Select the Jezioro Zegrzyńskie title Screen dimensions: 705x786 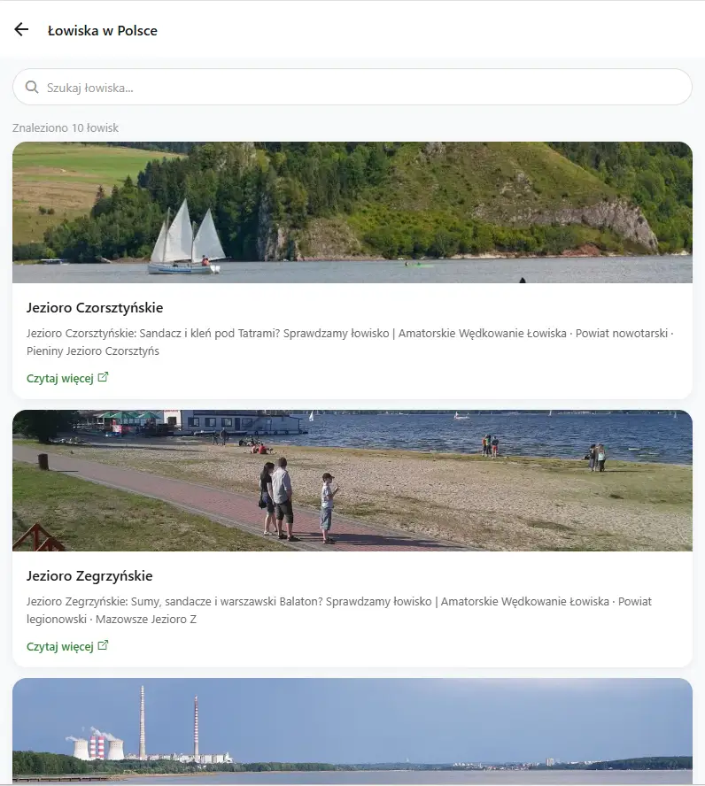(89, 576)
